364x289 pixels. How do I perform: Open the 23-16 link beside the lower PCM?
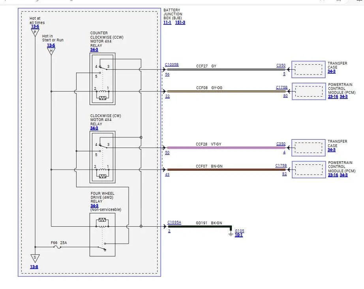(x=333, y=175)
